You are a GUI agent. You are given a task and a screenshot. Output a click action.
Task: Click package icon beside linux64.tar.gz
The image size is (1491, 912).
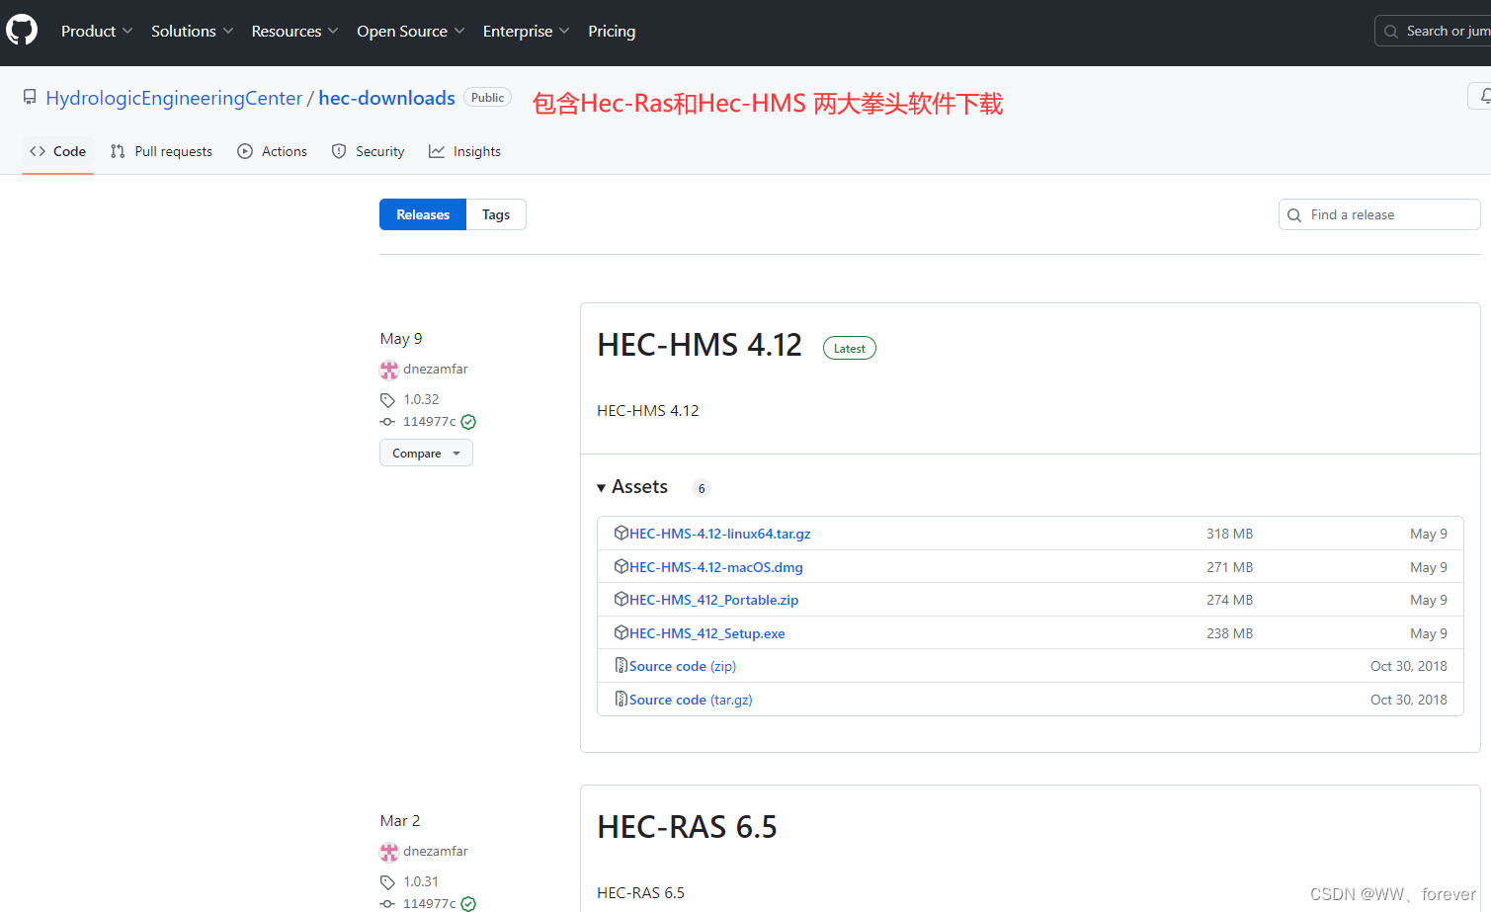pyautogui.click(x=621, y=533)
